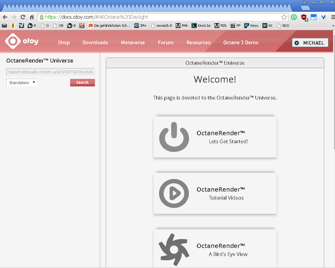The width and height of the screenshot is (335, 268).
Task: Open A Bird's Eye View card
Action: pyautogui.click(x=215, y=249)
